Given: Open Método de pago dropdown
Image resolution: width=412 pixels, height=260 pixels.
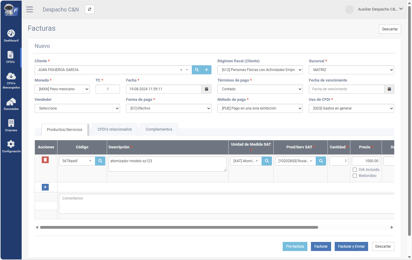Looking at the screenshot, I should pos(260,108).
